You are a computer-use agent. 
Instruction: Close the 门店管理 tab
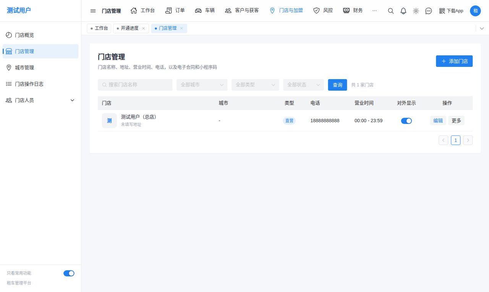pos(181,28)
